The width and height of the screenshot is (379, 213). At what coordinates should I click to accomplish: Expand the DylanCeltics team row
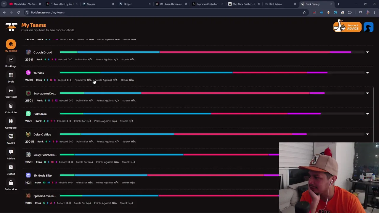pos(367,134)
